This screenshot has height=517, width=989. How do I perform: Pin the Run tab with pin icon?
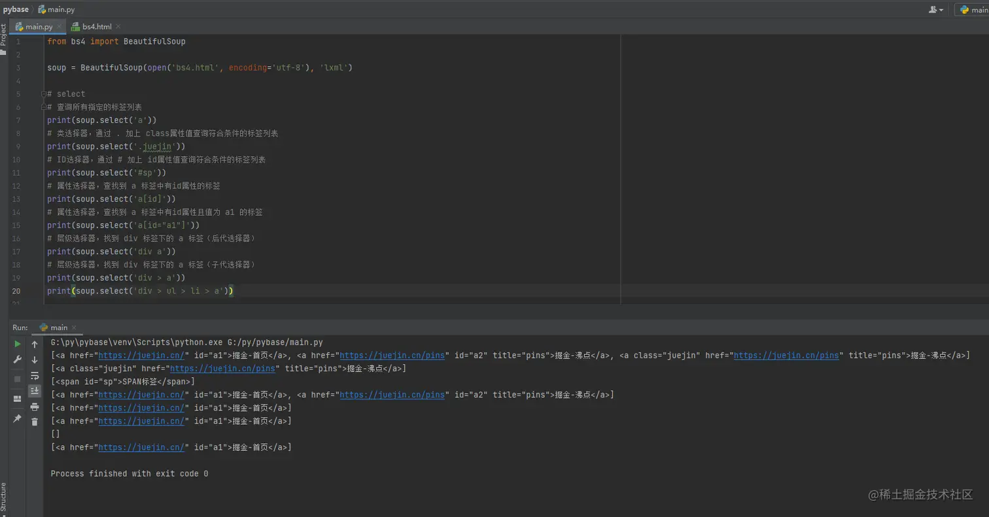tap(18, 418)
